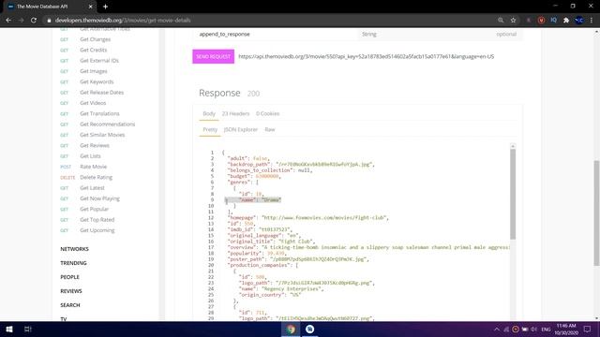Click the request URL text beside Send Request

pyautogui.click(x=367, y=56)
